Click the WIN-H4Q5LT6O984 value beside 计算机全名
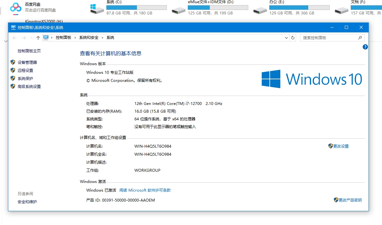The image size is (382, 225). [153, 154]
